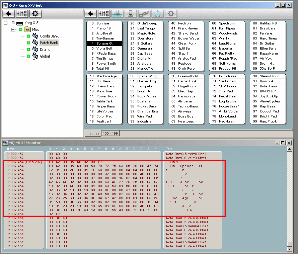This screenshot has width=298, height=254.
Task: Select Global in the tree
Action: point(45,56)
